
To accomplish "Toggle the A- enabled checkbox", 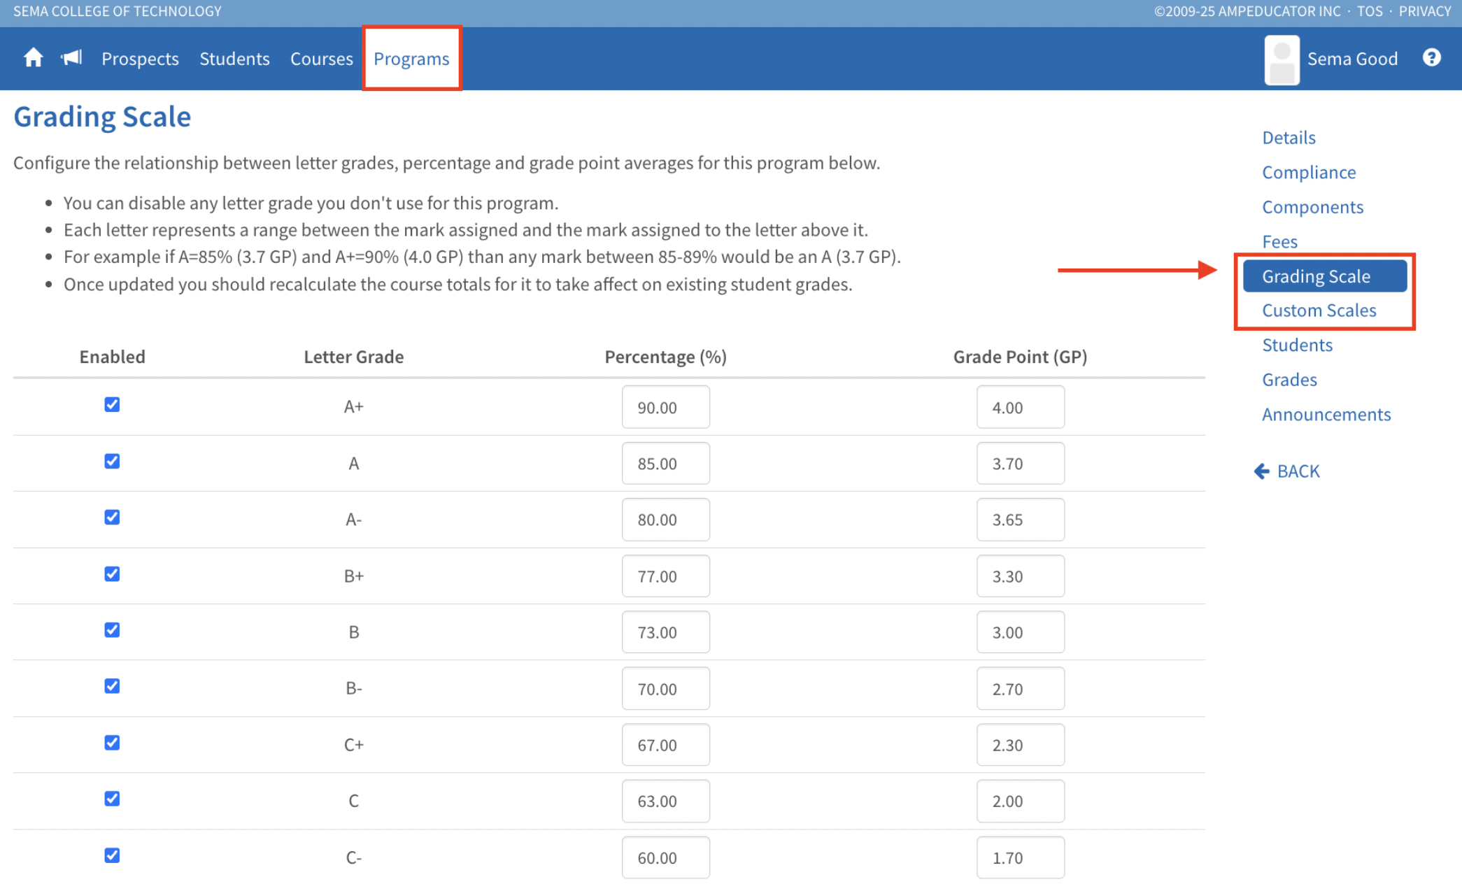I will pyautogui.click(x=112, y=518).
